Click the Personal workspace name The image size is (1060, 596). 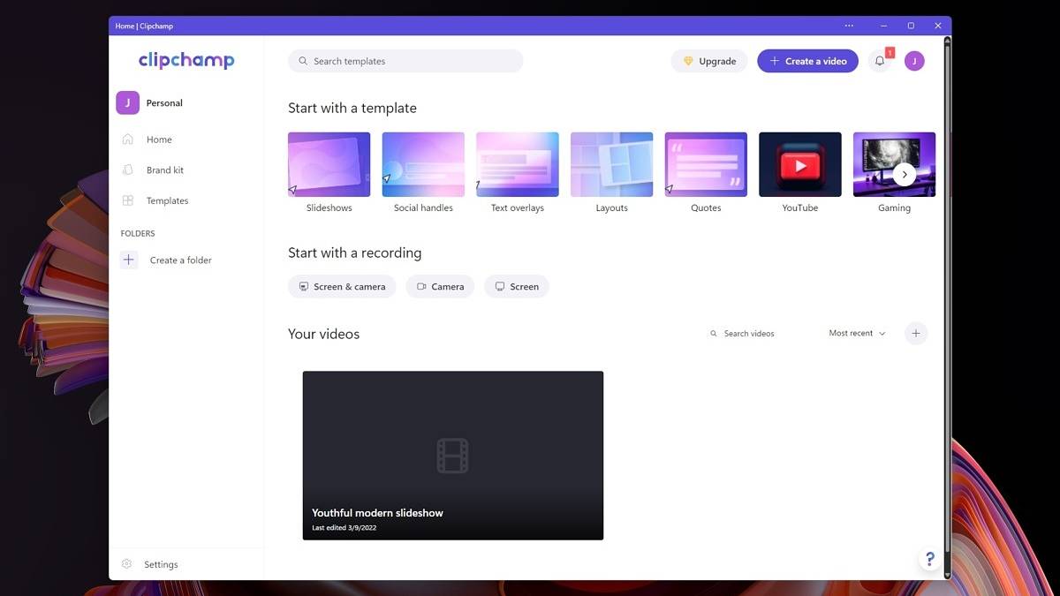[x=164, y=103]
